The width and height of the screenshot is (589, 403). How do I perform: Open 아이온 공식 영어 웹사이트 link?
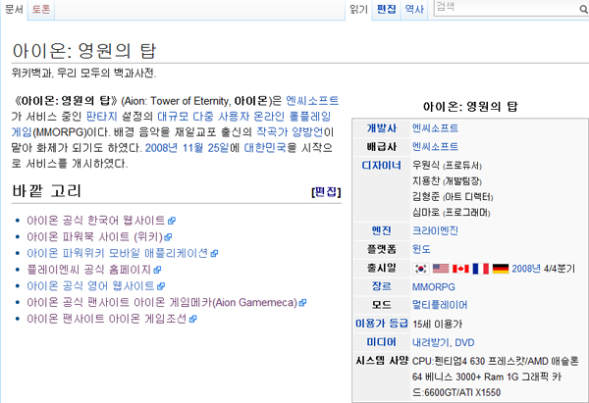point(90,286)
